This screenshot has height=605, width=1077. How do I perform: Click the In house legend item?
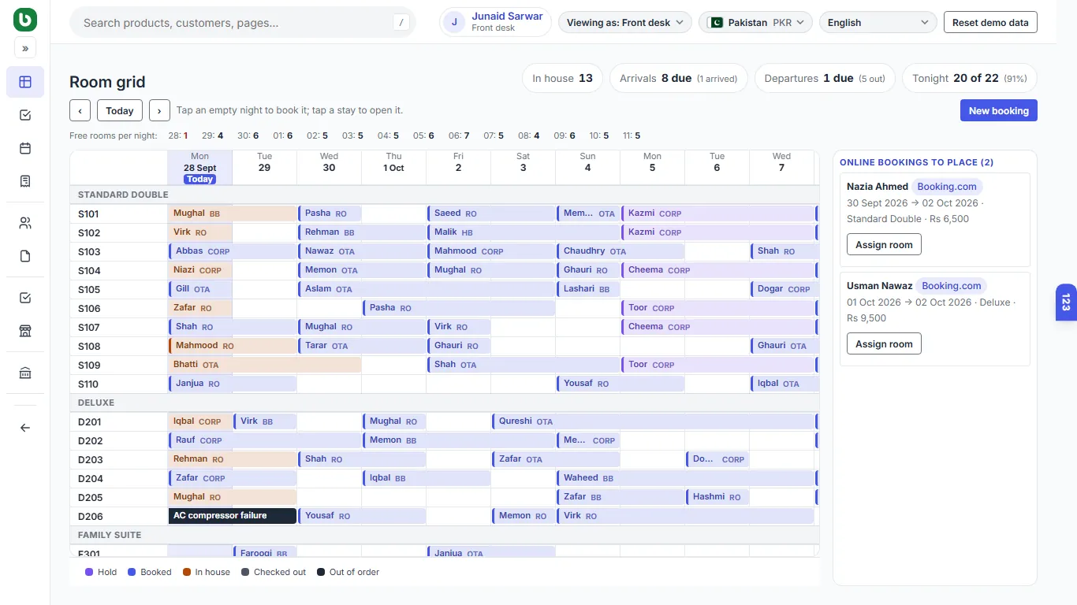[207, 572]
